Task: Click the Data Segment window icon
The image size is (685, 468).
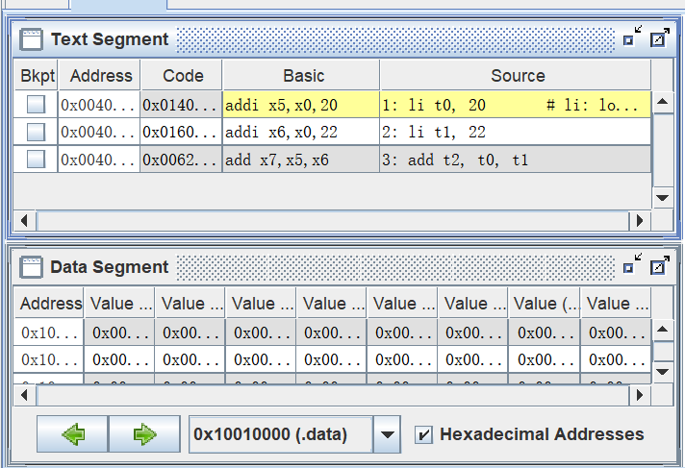Action: coord(32,267)
